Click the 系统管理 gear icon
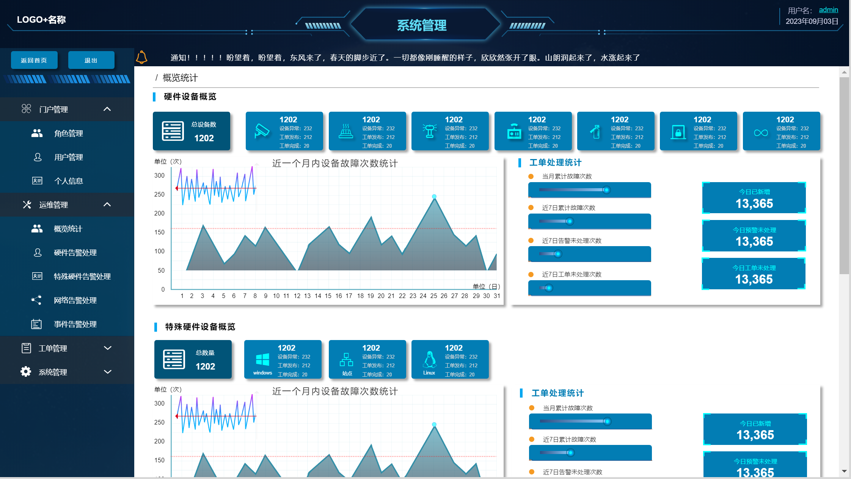Viewport: 851px width, 479px height. (26, 371)
